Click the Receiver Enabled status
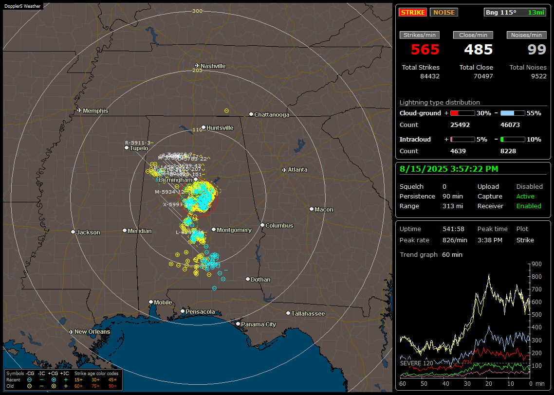The image size is (554, 395). click(529, 206)
